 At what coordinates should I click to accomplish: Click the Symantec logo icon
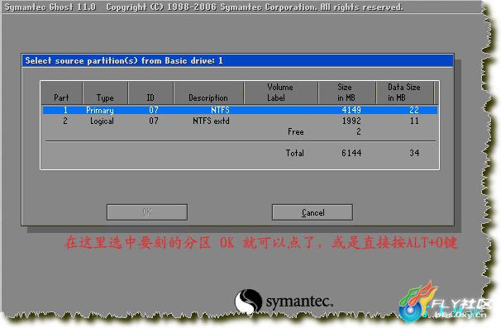(x=249, y=302)
